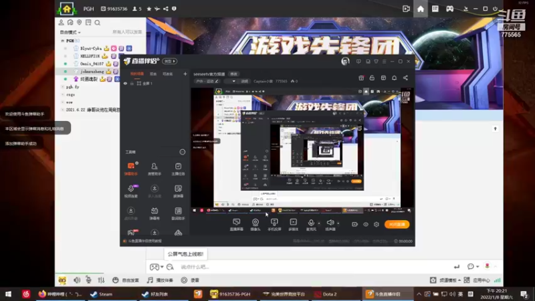535x301 pixels.
Task: Toggle the 扬声器 speaker
Action: (330, 225)
